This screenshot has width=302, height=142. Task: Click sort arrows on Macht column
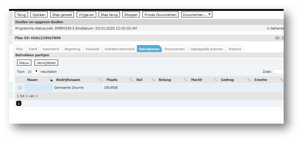pos(215,80)
